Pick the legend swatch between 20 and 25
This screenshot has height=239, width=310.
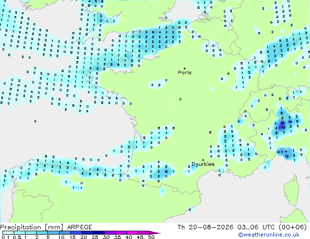pyautogui.click(x=88, y=233)
